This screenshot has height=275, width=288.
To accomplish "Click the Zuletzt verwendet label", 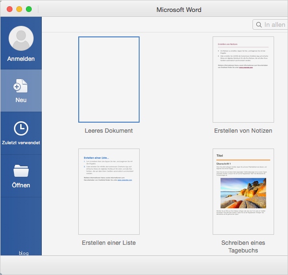I will coord(21,143).
